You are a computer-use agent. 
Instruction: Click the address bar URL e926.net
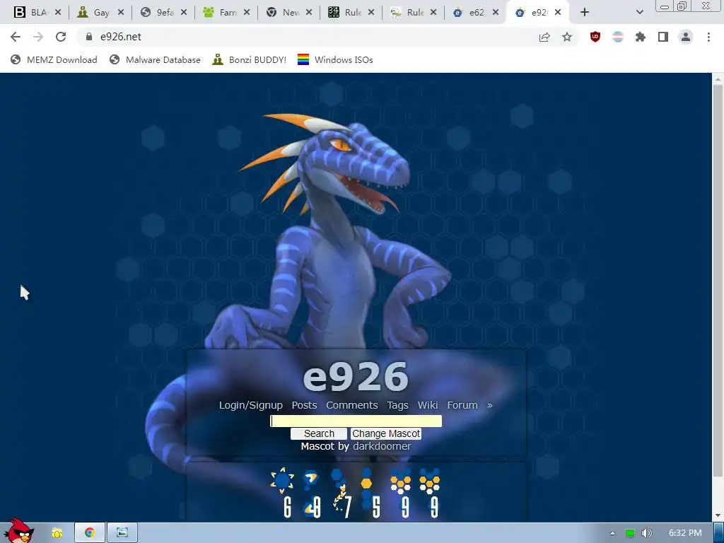(120, 37)
